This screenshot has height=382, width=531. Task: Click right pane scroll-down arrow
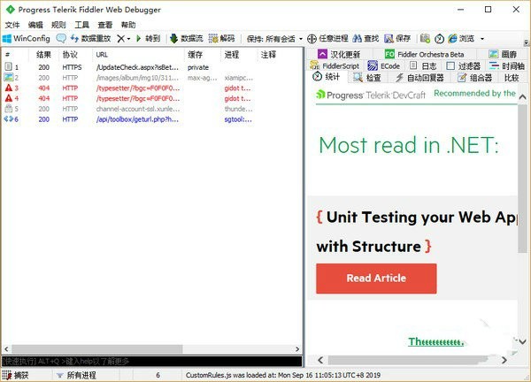(x=522, y=341)
